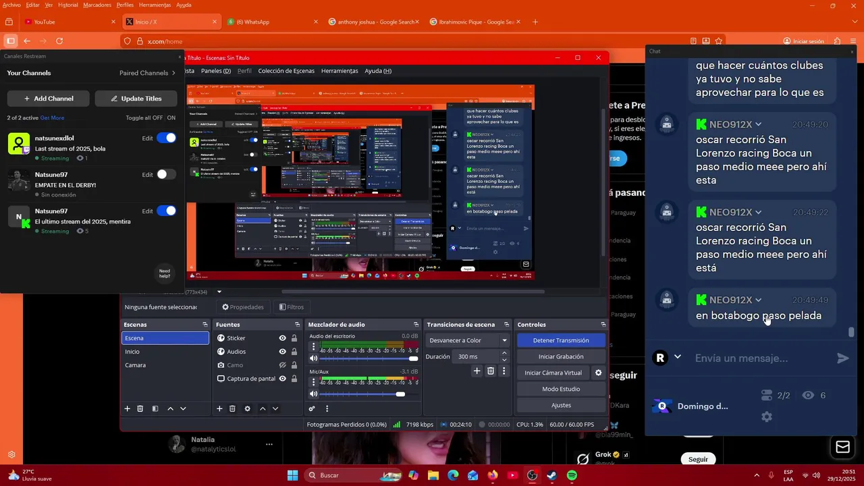This screenshot has height=486, width=864.
Task: Expand the NEO912X chevron on the 20:49:22 message
Action: click(758, 213)
